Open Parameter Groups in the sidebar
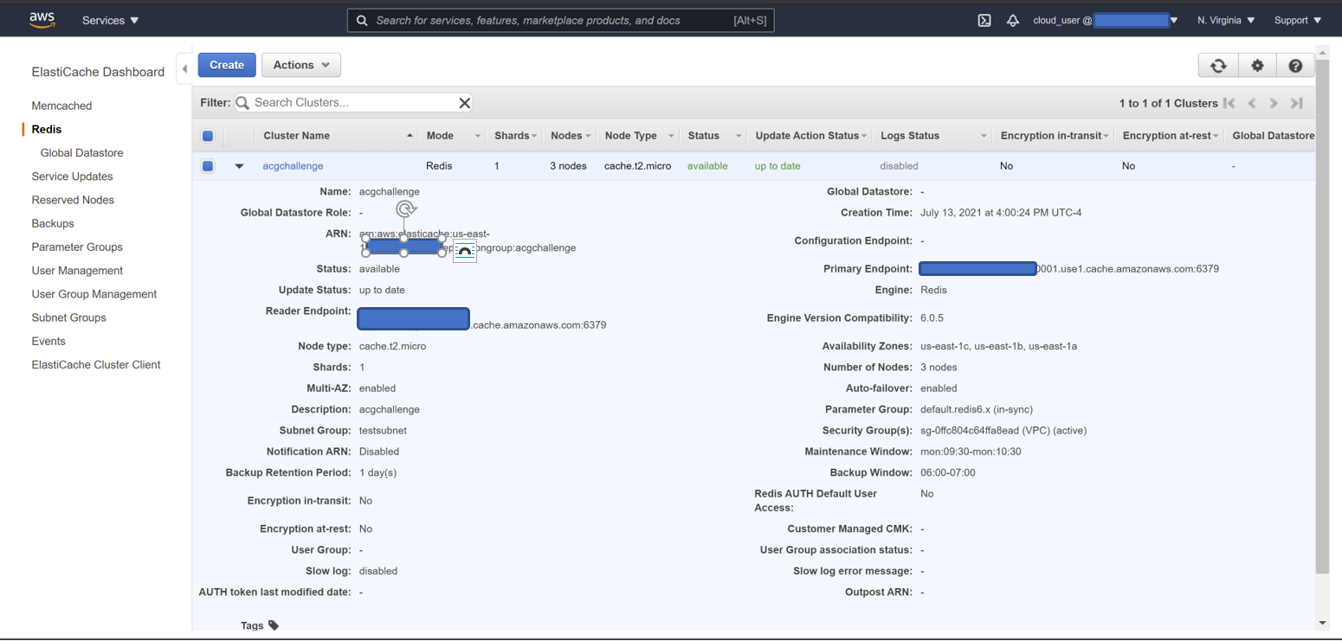Screen dimensions: 1342x641 coord(77,247)
